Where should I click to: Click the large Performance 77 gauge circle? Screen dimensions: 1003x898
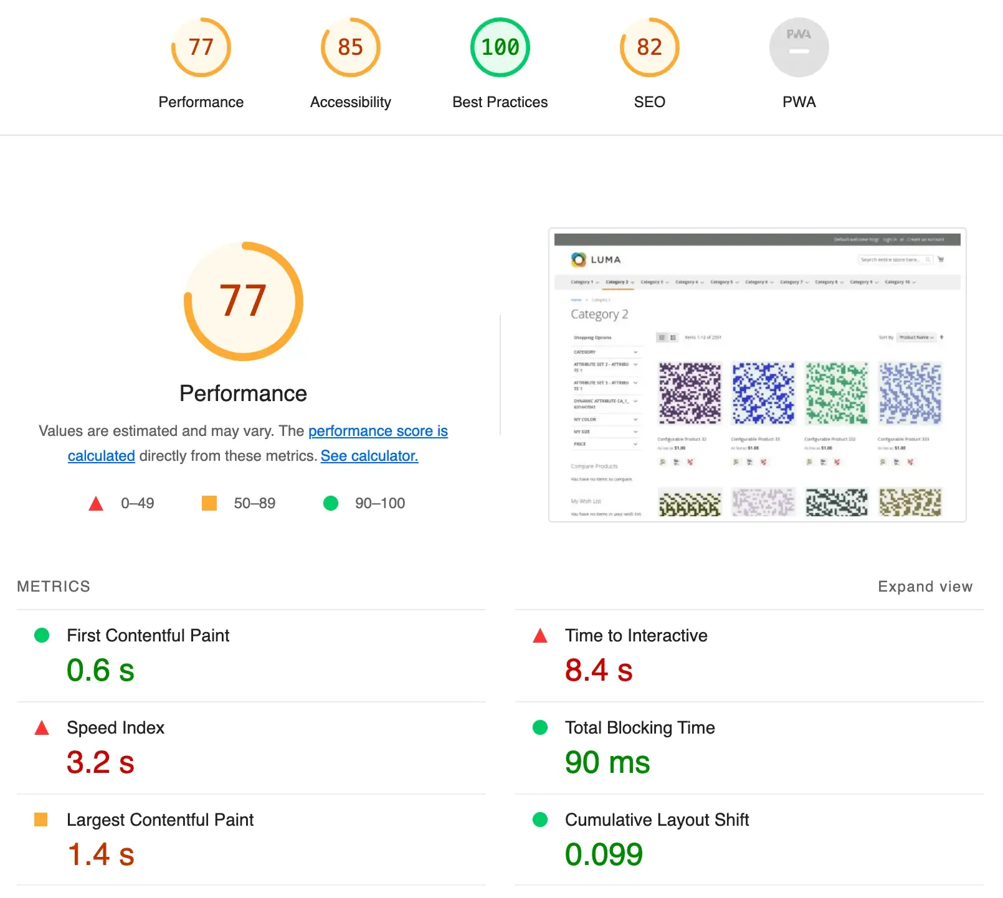click(243, 301)
